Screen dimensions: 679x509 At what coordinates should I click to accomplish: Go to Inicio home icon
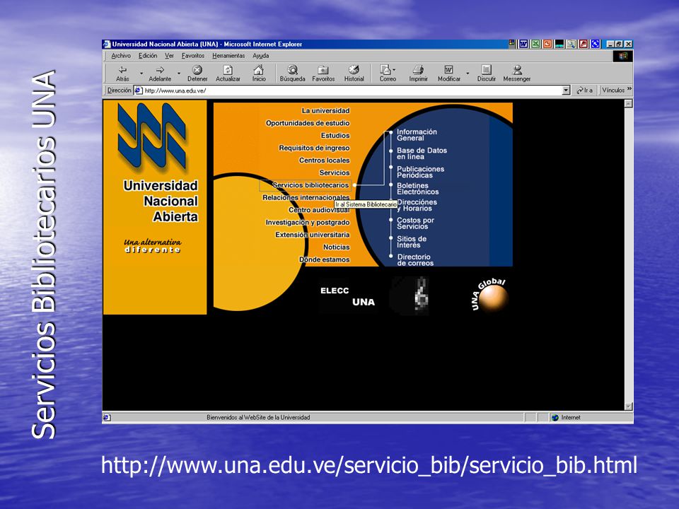[x=259, y=70]
